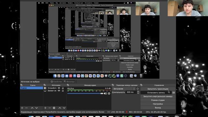Select the Сцена row in the scenes list
The height and width of the screenshot is (117, 208).
click(32, 88)
